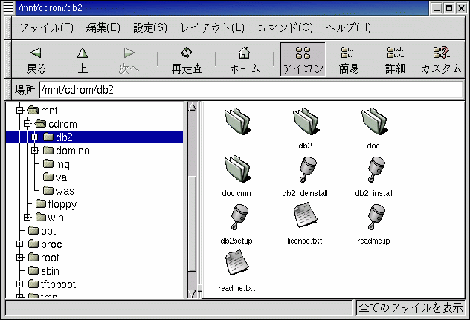Open the ヘルプ(H) menu
The width and height of the screenshot is (470, 320).
[348, 28]
